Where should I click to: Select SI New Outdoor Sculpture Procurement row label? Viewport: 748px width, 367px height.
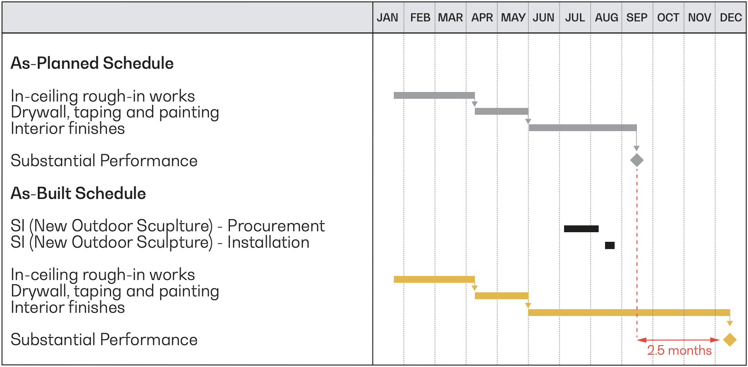click(168, 226)
